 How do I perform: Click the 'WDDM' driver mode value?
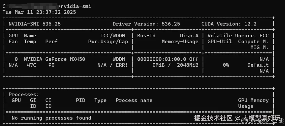point(119,59)
